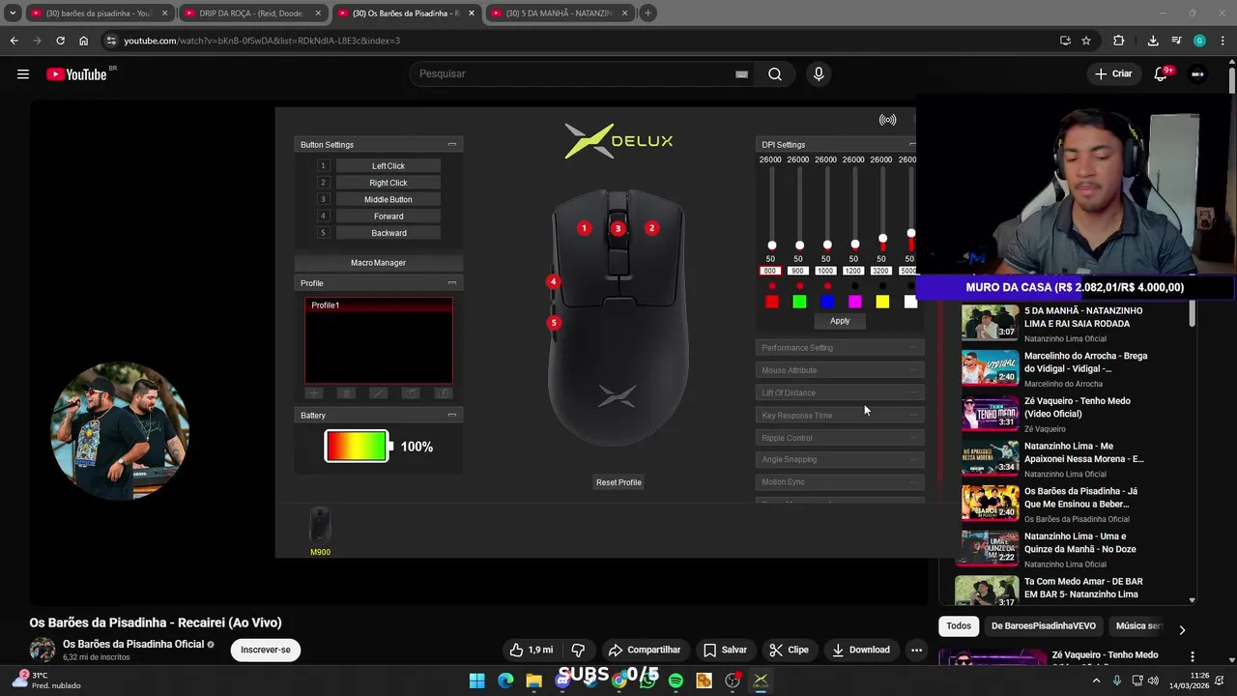The width and height of the screenshot is (1237, 696).
Task: Collapse the Battery panel
Action: point(451,415)
